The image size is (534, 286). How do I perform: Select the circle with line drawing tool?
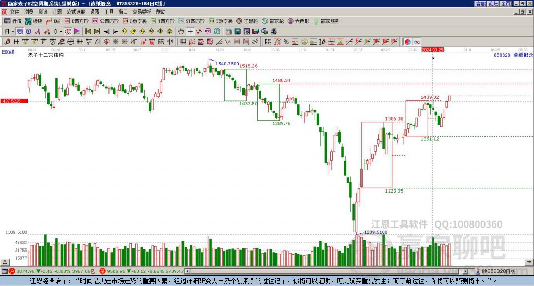(x=71, y=42)
